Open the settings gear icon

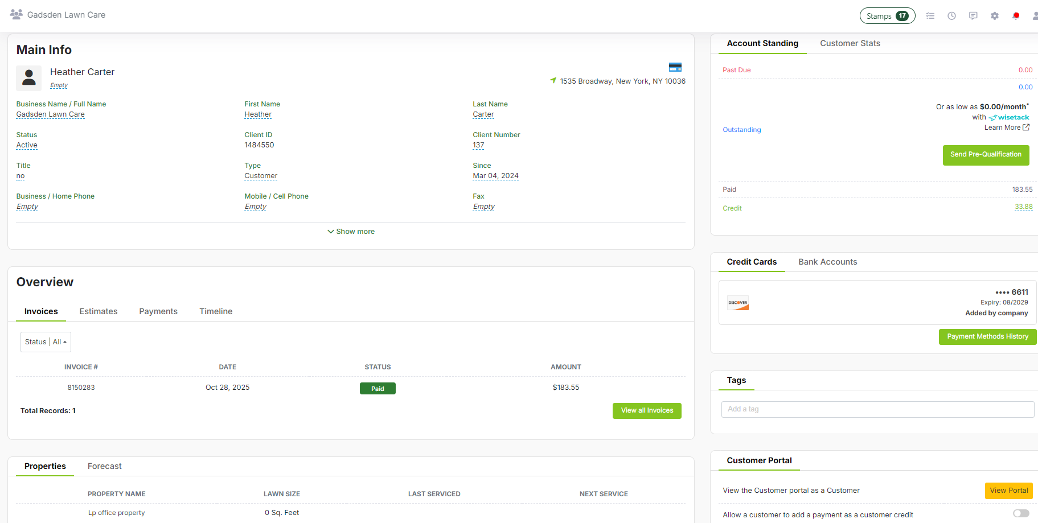pos(995,15)
